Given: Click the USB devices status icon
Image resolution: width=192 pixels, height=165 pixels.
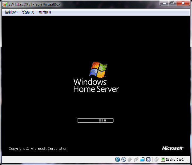Looking at the screenshot, I should 136,159.
